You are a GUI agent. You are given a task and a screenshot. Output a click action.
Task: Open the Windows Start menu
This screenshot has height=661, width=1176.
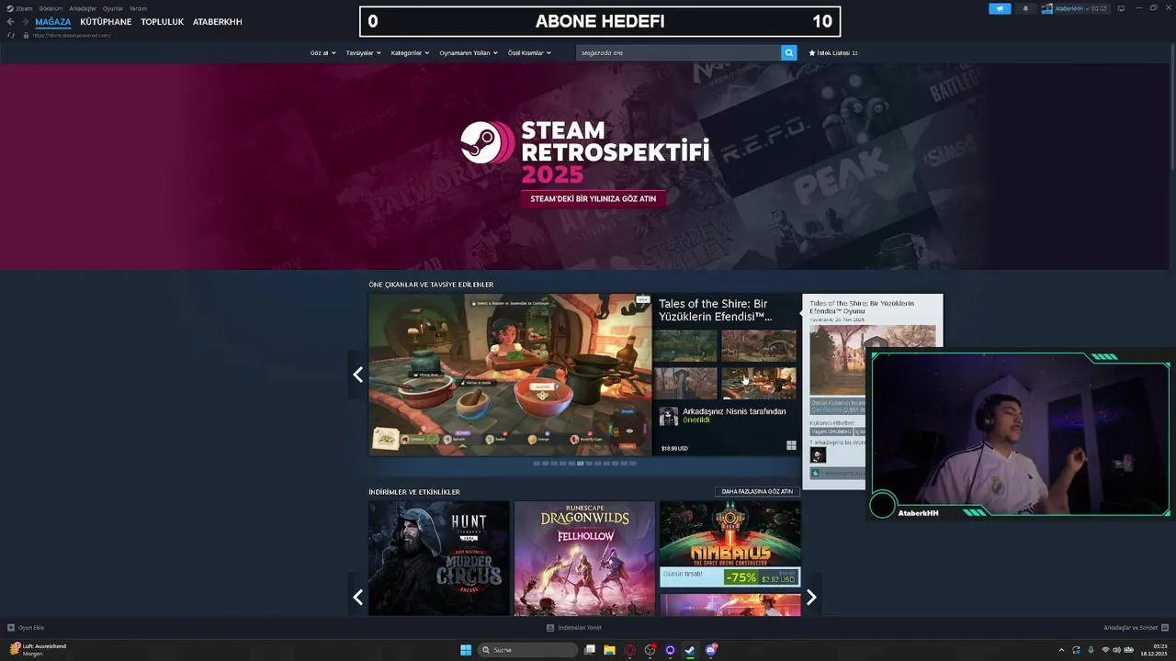tap(466, 650)
